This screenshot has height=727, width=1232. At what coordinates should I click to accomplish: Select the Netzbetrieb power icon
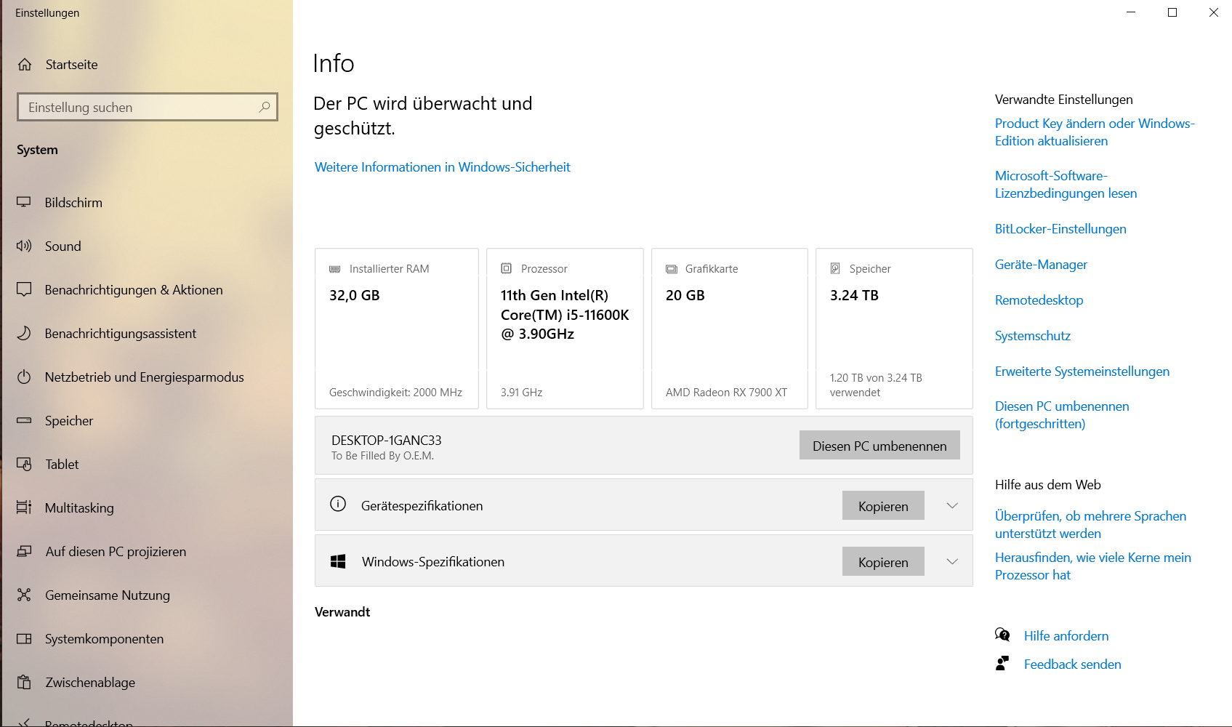(24, 377)
